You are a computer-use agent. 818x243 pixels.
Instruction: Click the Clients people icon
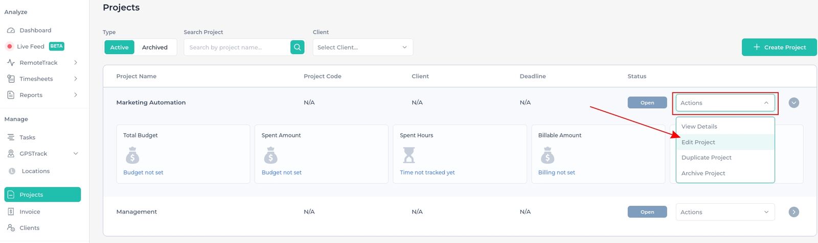(11, 228)
